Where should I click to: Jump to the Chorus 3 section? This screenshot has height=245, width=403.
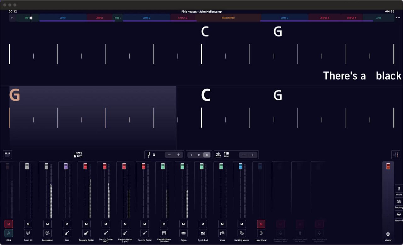[x=324, y=18]
